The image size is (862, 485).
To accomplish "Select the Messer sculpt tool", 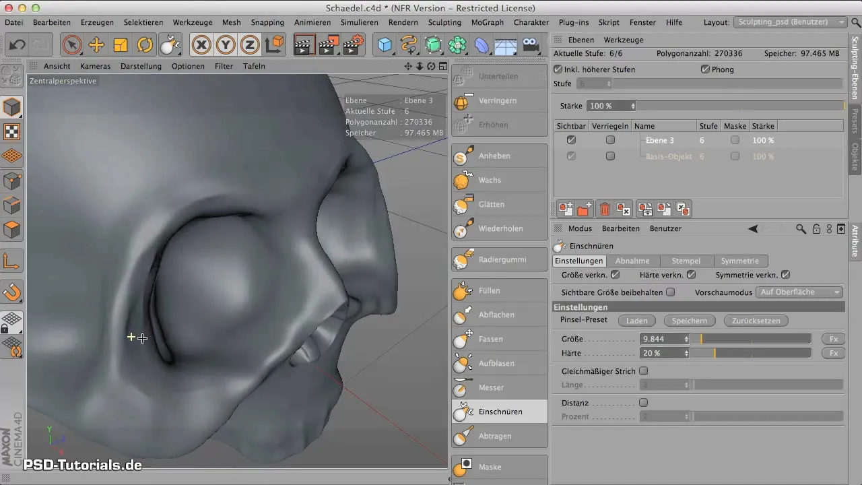I will tap(499, 387).
